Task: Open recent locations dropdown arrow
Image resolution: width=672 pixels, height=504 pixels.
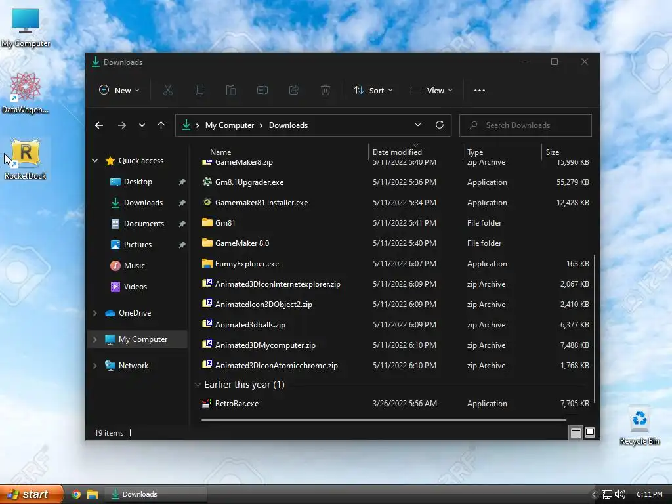Action: (x=142, y=125)
